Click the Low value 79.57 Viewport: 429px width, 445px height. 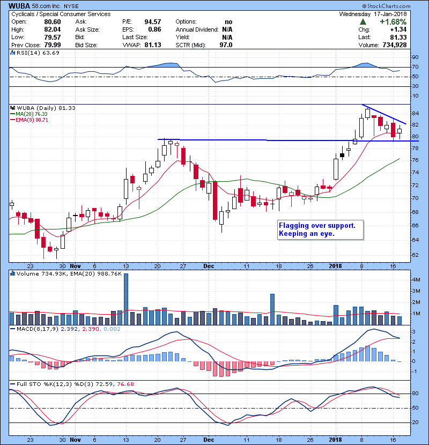coord(52,37)
